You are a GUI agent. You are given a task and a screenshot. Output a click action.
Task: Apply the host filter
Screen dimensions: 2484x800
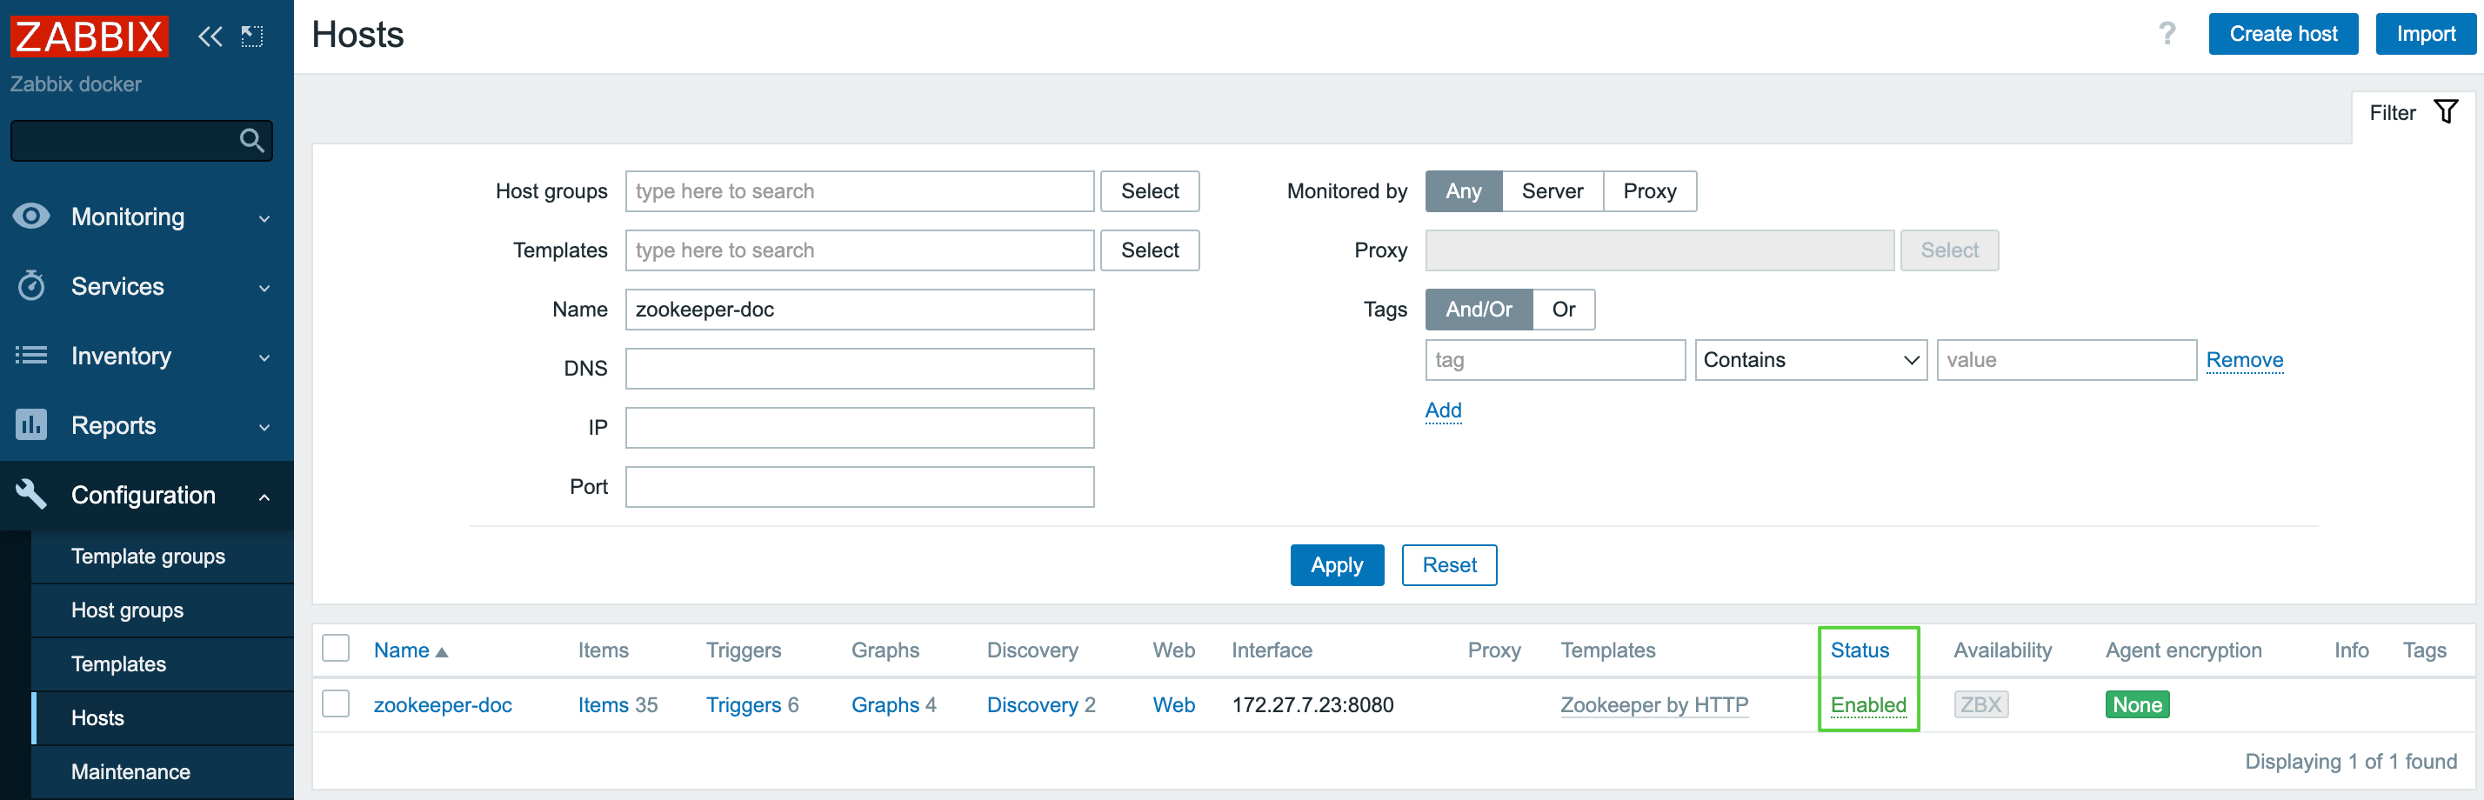point(1338,565)
